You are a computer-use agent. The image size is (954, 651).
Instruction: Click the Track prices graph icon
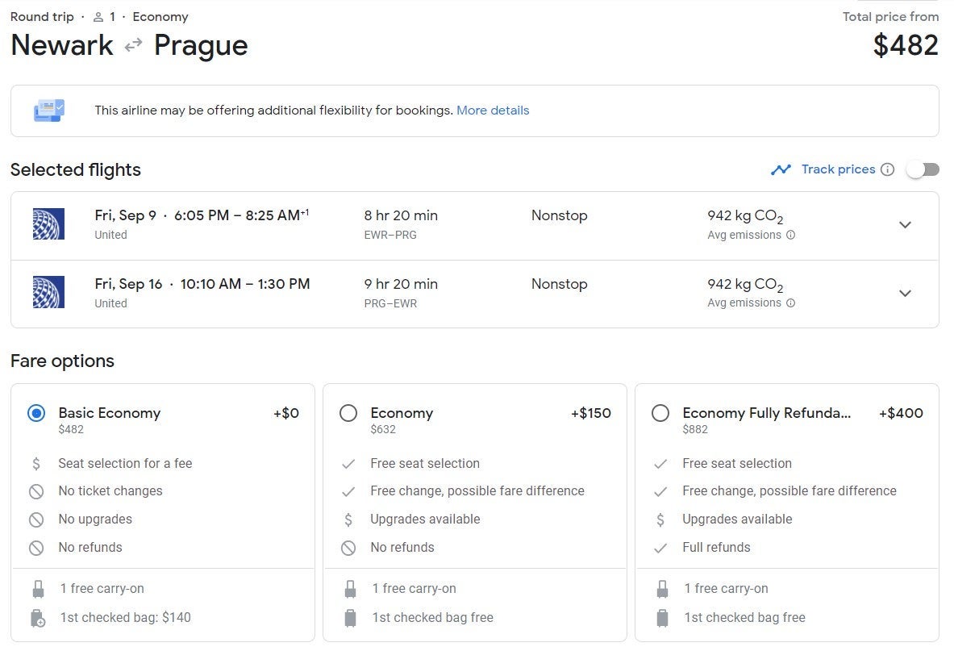(x=780, y=169)
